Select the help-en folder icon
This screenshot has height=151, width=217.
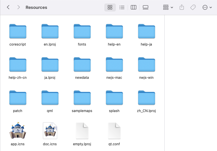click(114, 31)
